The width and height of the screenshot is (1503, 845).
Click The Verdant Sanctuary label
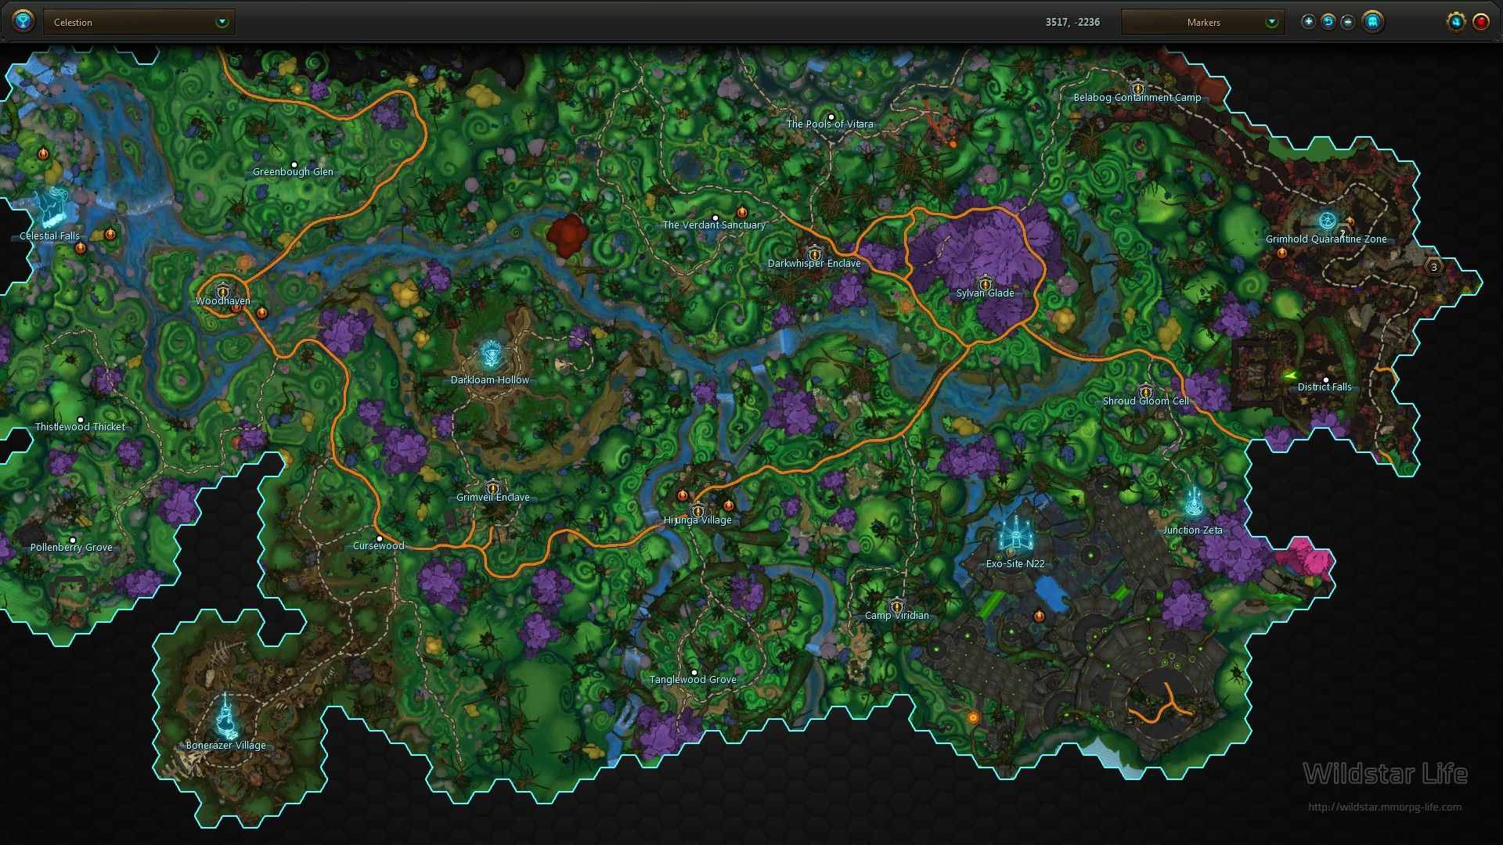(714, 225)
